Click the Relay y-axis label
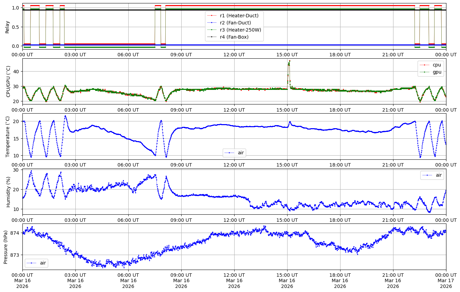Viewport: 460px width, 292px height. (7, 26)
